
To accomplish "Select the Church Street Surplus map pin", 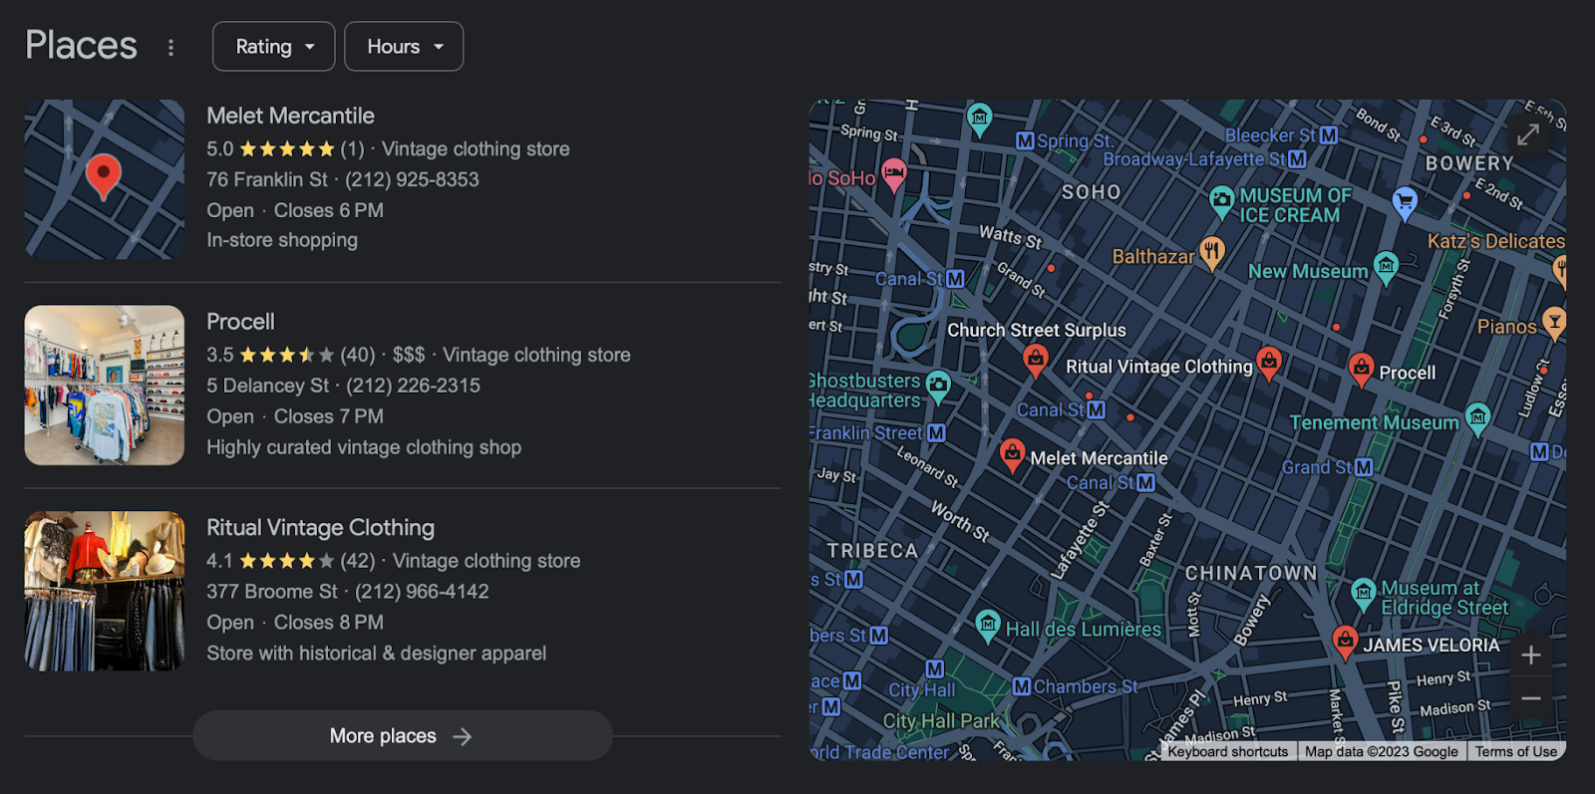I will [1036, 360].
